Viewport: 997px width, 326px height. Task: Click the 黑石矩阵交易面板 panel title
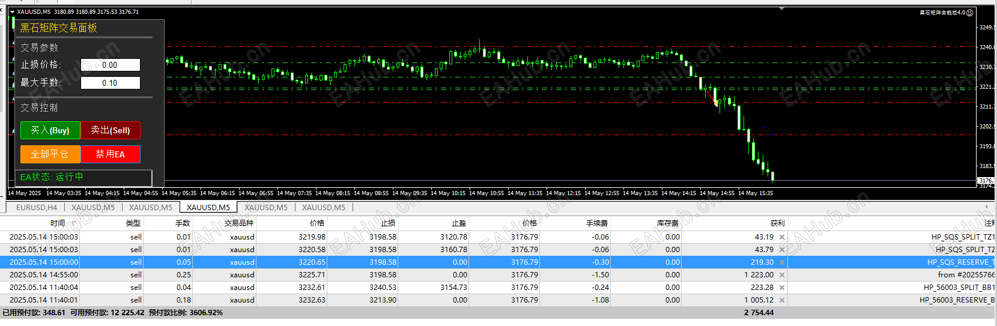click(59, 28)
